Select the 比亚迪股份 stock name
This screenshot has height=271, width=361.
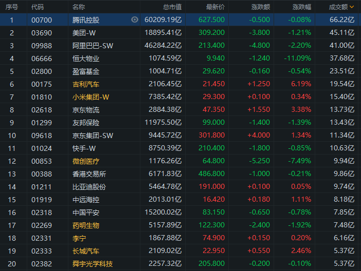coord(89,187)
